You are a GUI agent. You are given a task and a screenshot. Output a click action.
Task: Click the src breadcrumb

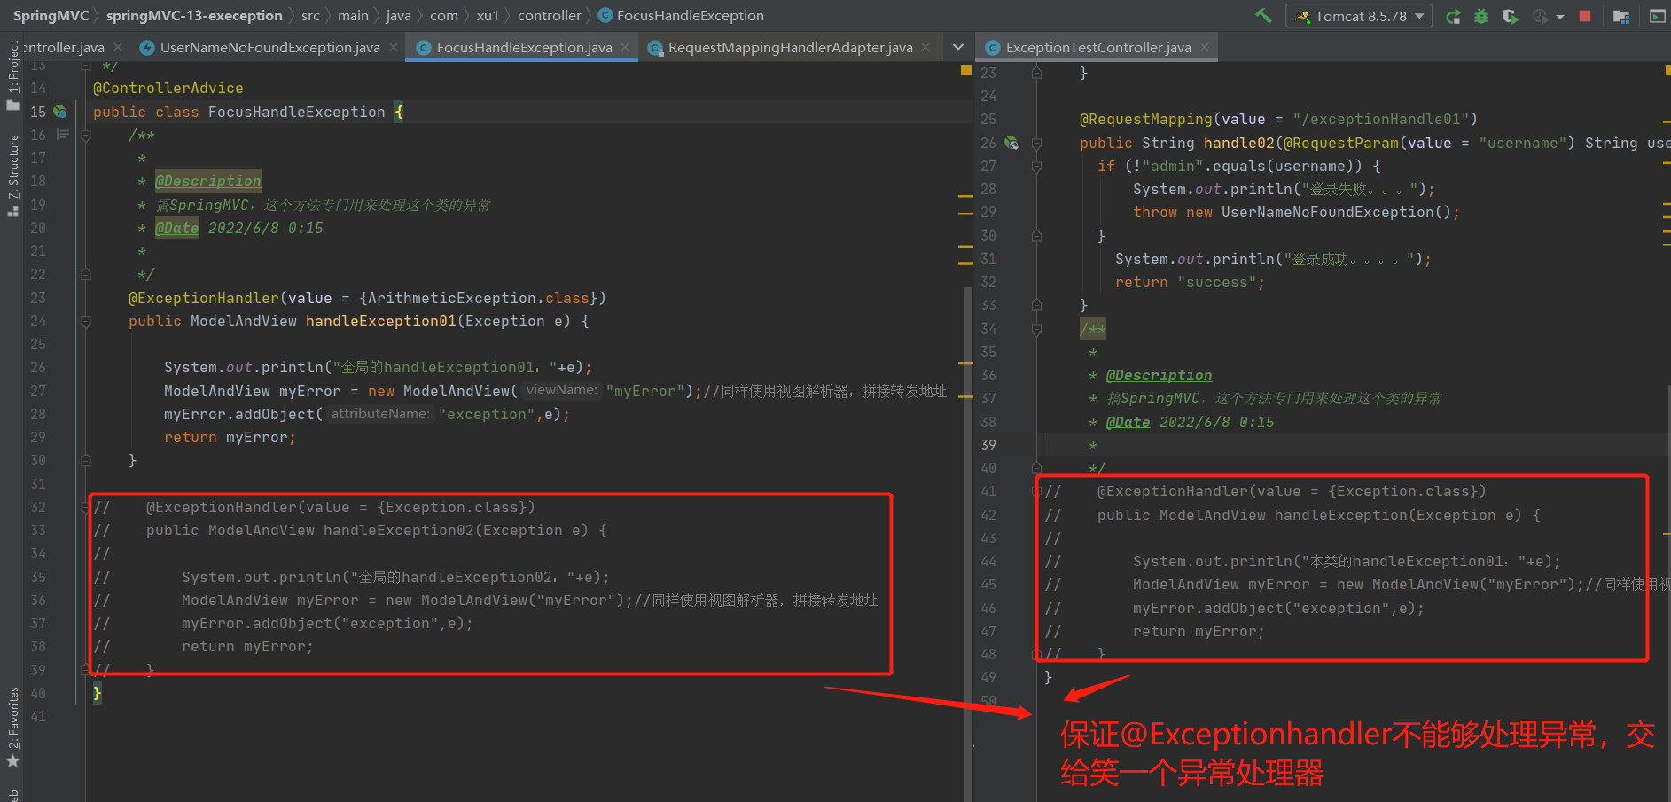(310, 16)
